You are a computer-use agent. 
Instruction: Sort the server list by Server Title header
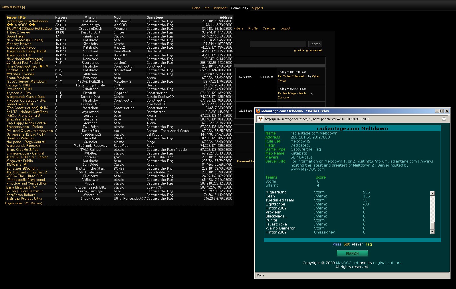click(x=16, y=17)
